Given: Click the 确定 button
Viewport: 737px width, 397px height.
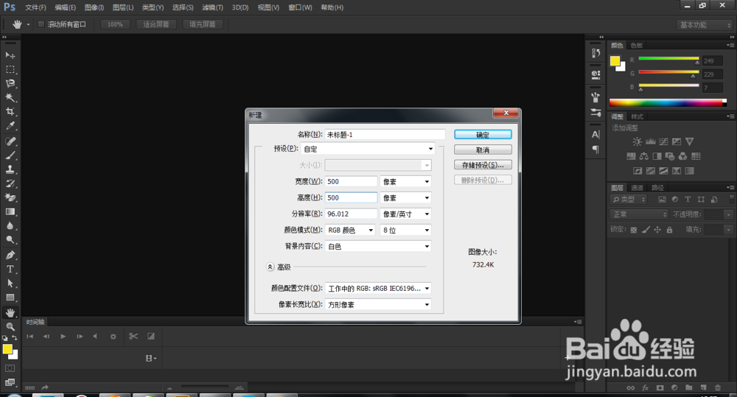Looking at the screenshot, I should point(483,134).
